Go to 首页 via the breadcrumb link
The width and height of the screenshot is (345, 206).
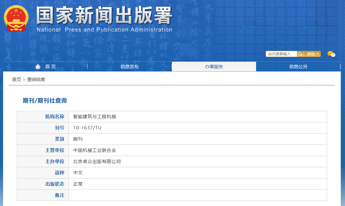click(x=15, y=79)
